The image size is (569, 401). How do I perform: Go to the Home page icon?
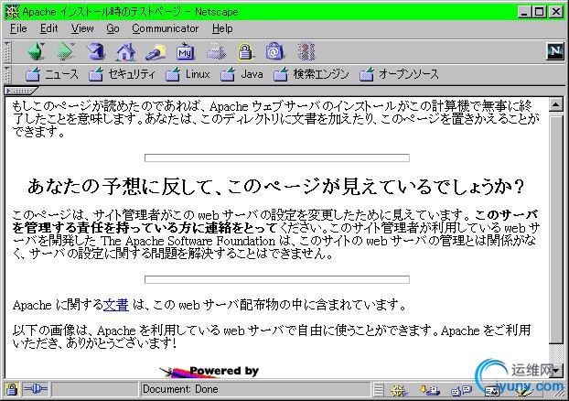(x=125, y=52)
